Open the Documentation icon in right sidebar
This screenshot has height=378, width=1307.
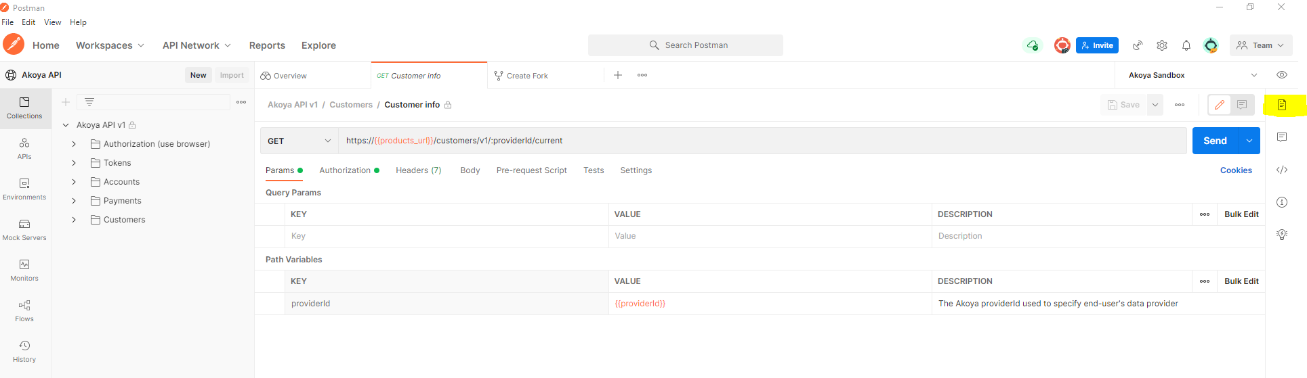(x=1282, y=105)
